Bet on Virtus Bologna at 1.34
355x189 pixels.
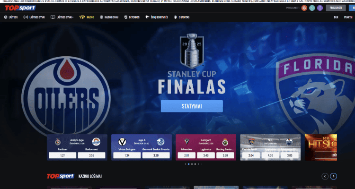[127, 155]
